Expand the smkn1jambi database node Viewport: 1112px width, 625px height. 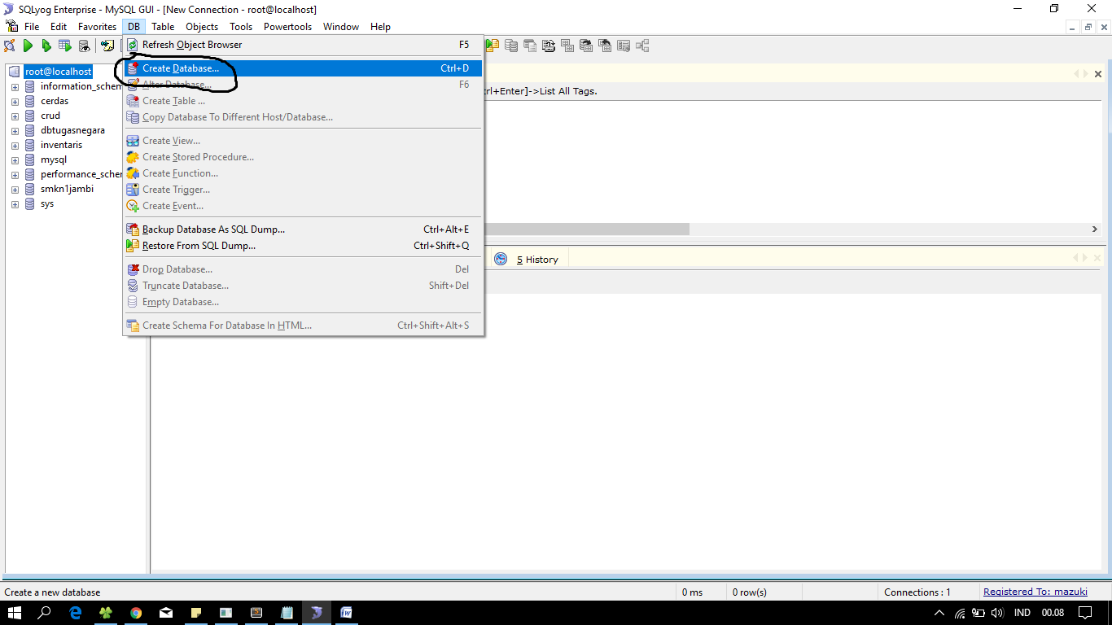tap(15, 190)
